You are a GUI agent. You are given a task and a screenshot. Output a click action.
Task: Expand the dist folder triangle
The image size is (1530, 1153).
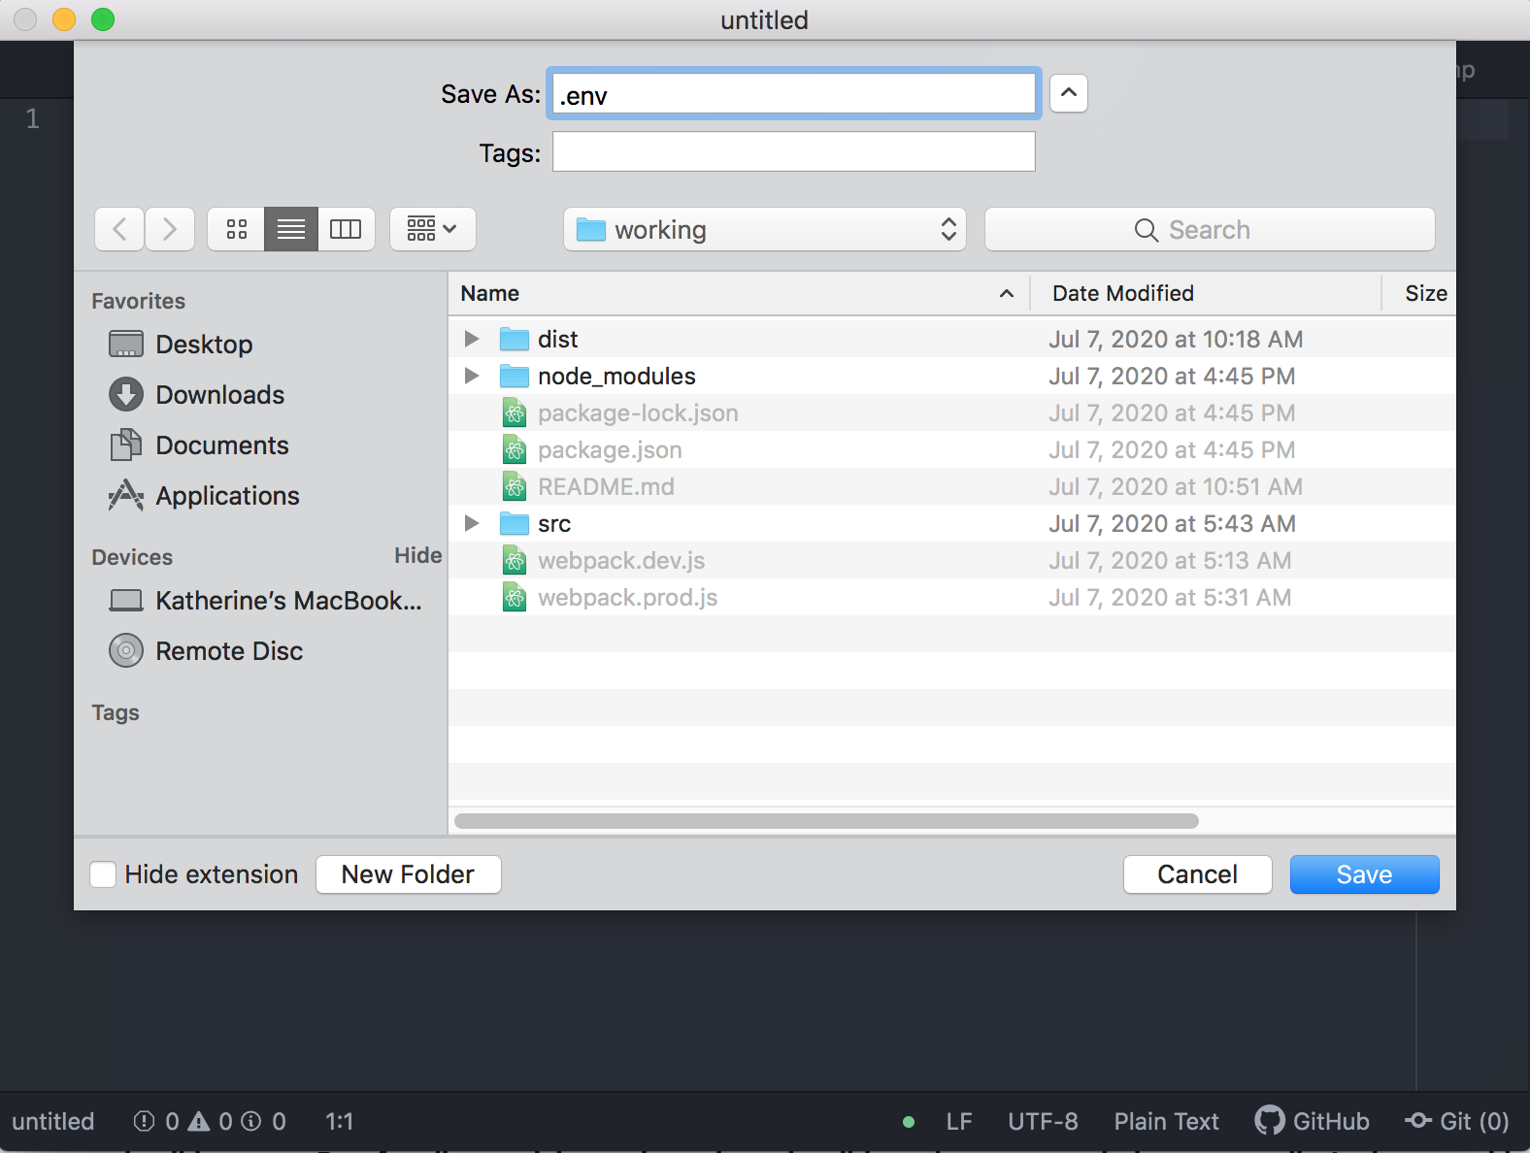click(x=472, y=339)
